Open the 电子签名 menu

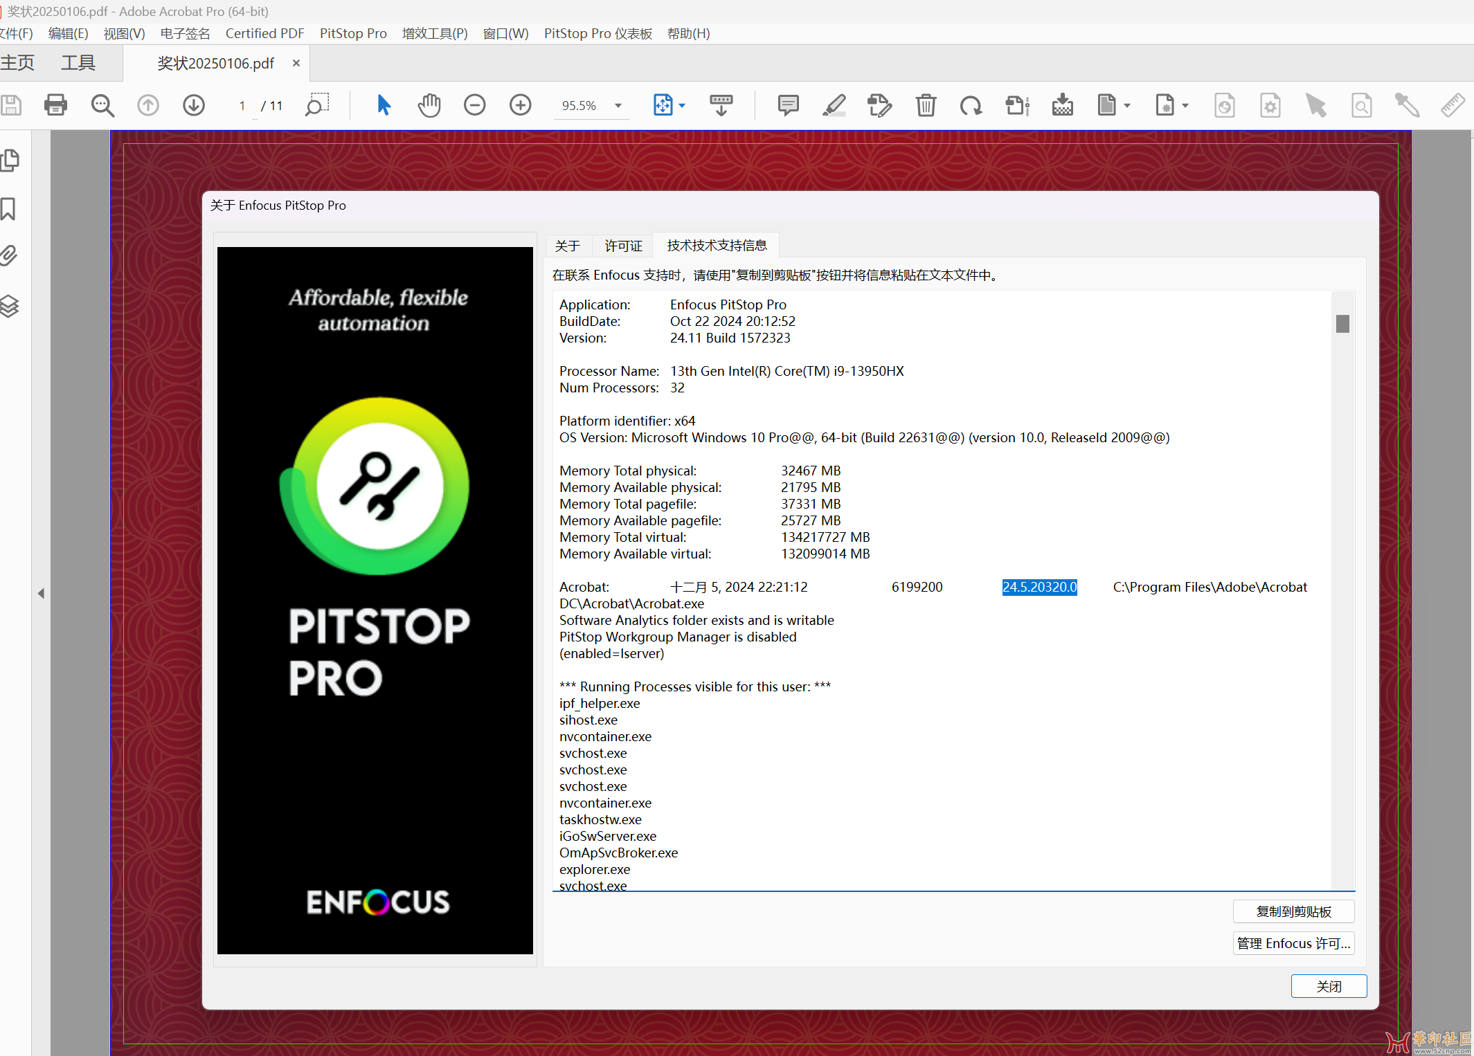(185, 33)
